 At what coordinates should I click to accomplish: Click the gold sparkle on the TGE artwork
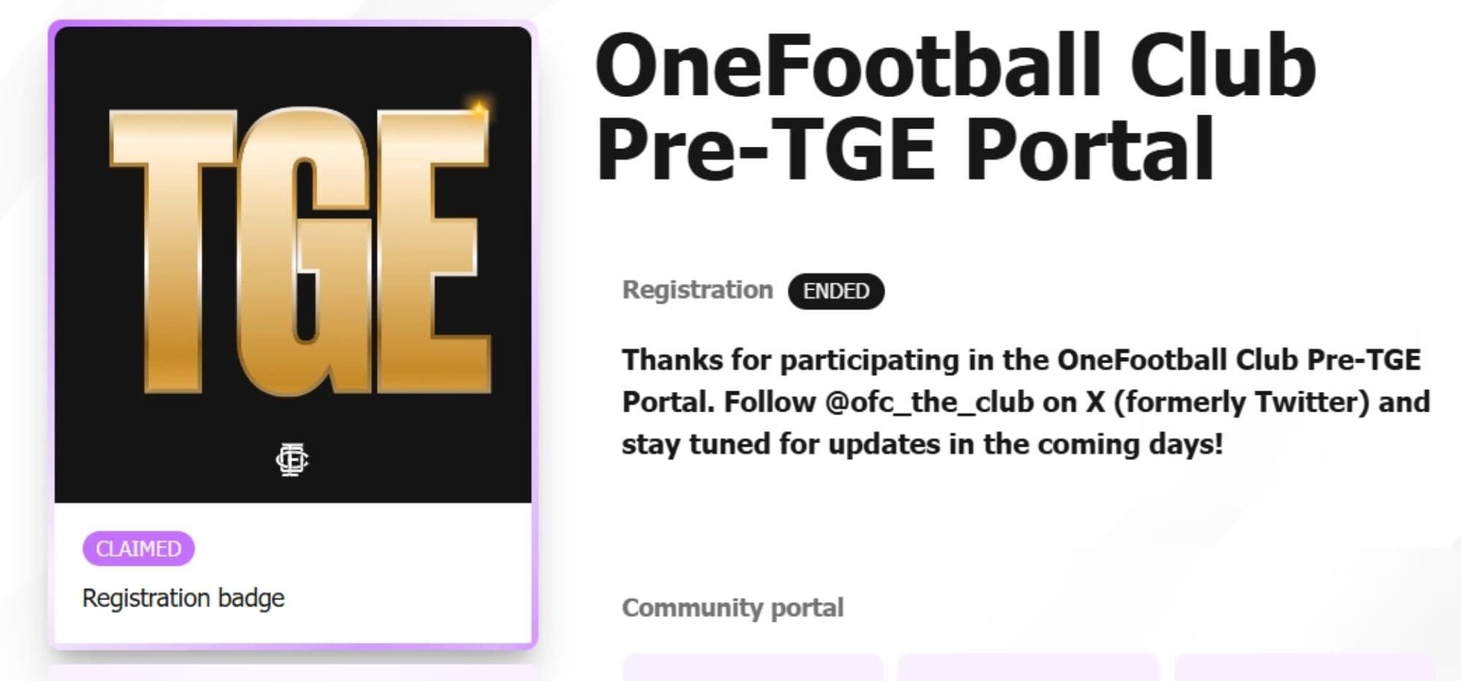(x=479, y=110)
